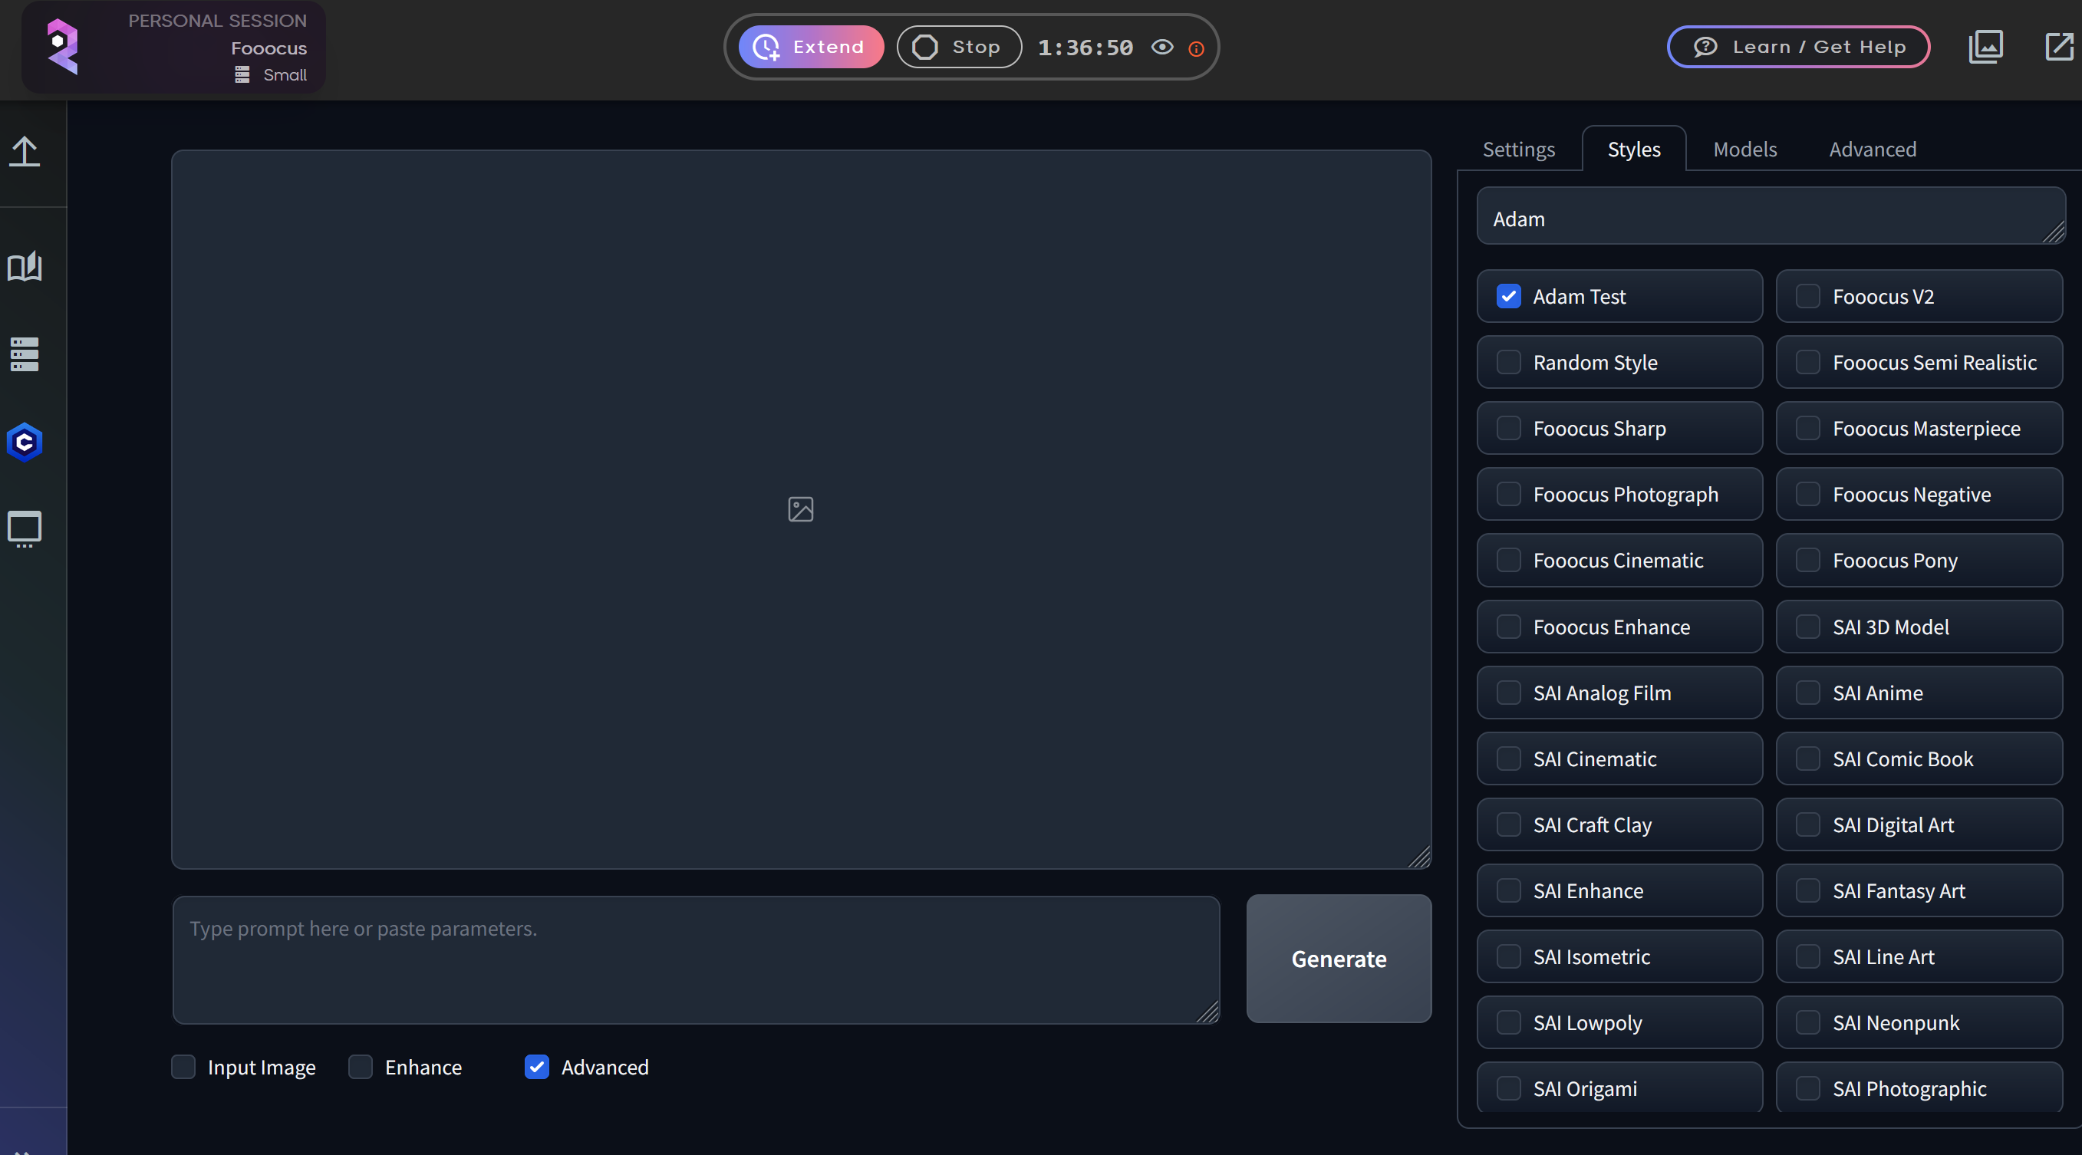
Task: Switch to the Models tab
Action: [1744, 149]
